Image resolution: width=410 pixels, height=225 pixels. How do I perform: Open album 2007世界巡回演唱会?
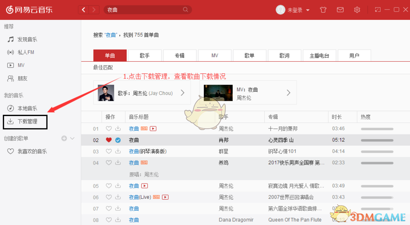(291, 197)
